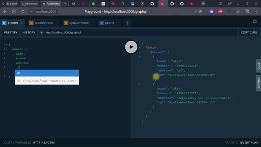Collapse the "phones" array in response
Screen dimensions: 261x147
[140, 52]
